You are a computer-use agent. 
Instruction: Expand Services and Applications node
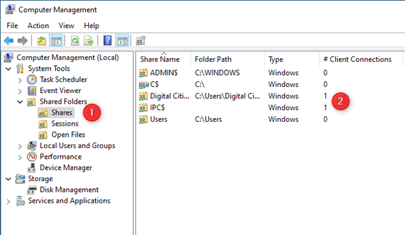[x=9, y=201]
